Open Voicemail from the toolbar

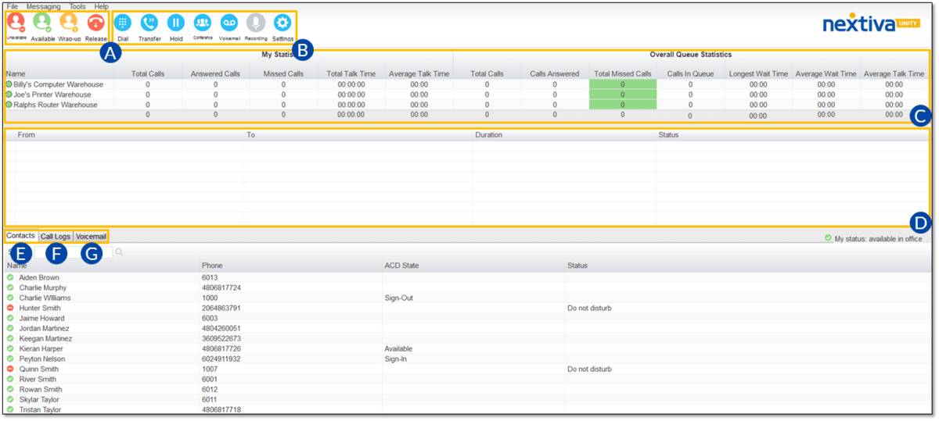[x=229, y=23]
